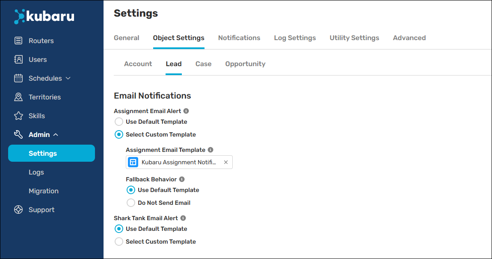Click the Territories map pin icon
Image resolution: width=492 pixels, height=259 pixels.
(x=18, y=97)
